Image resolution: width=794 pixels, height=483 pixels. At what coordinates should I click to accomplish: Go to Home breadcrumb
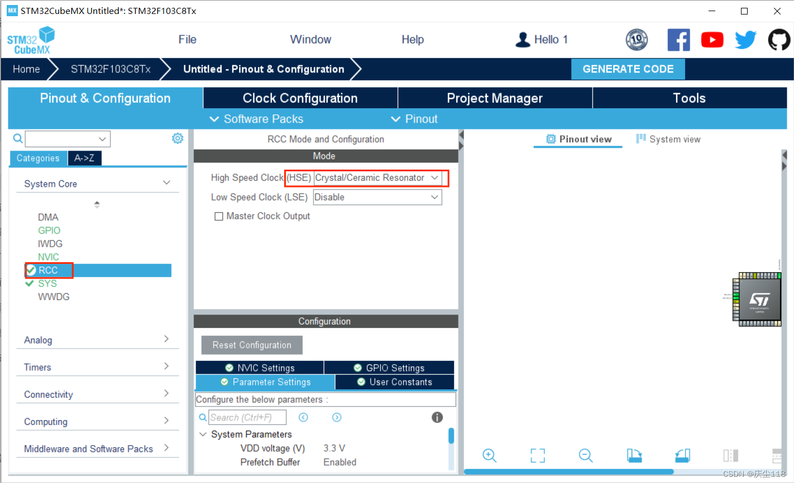[26, 69]
